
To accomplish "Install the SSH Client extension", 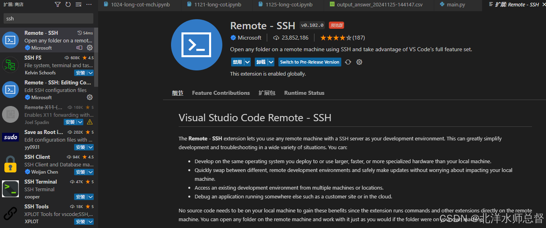I will [81, 172].
